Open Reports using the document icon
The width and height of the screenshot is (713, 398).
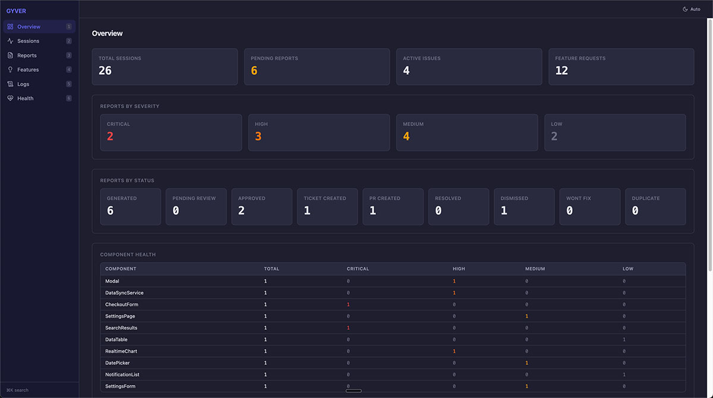[x=10, y=55]
